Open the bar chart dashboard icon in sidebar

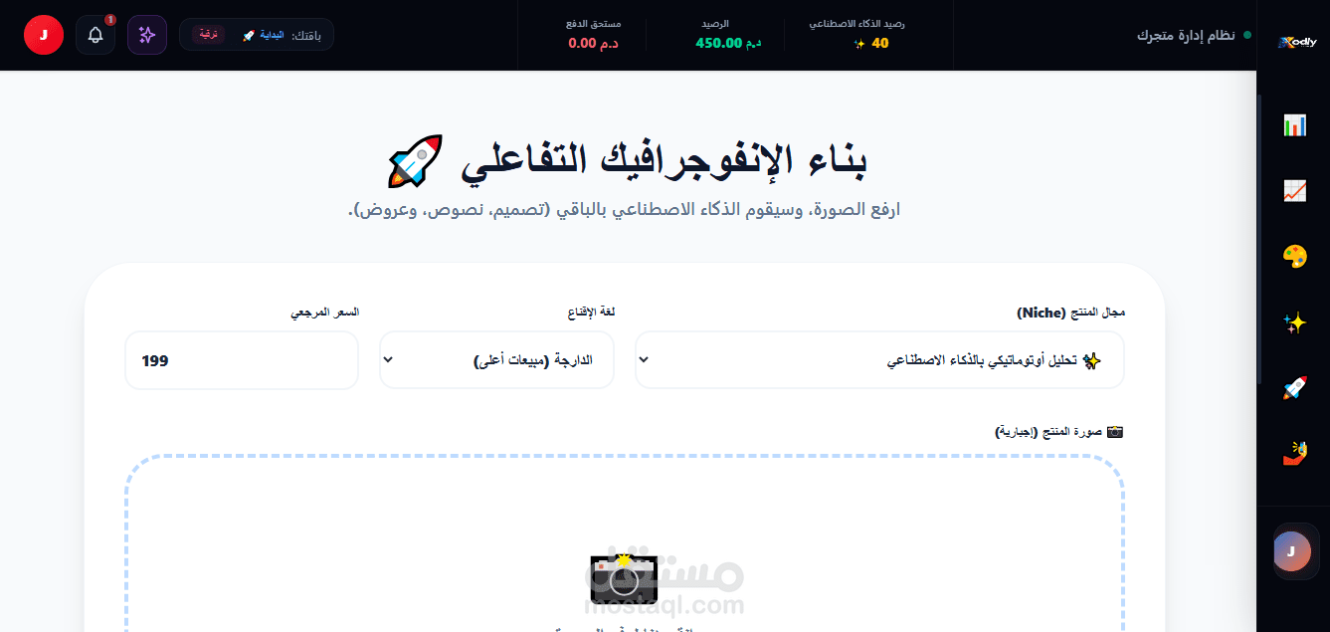point(1294,125)
